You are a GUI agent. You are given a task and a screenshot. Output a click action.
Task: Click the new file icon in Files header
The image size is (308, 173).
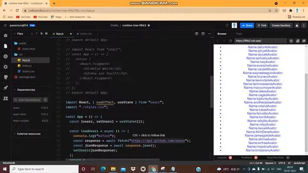[x=41, y=34]
